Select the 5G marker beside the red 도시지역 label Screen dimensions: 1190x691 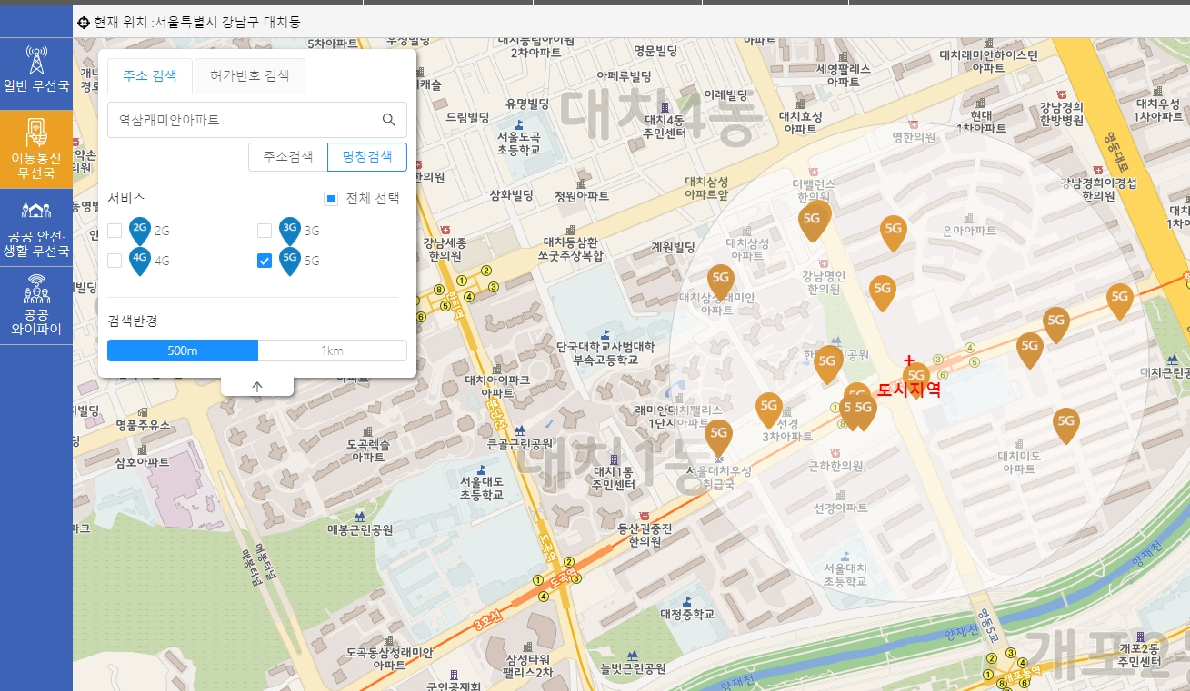pyautogui.click(x=915, y=379)
